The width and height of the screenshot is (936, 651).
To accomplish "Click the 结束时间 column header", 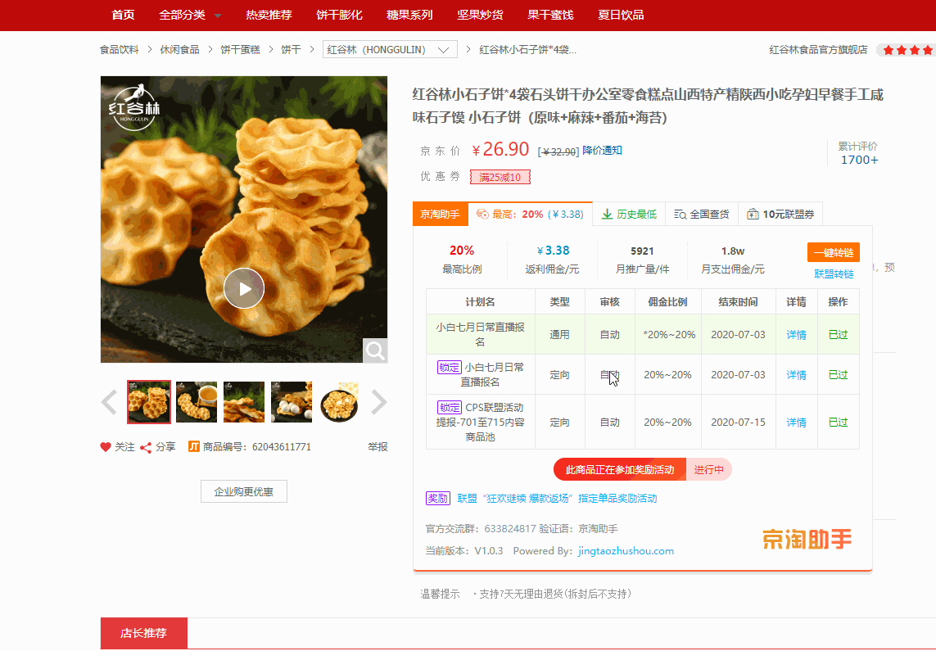I will (739, 302).
